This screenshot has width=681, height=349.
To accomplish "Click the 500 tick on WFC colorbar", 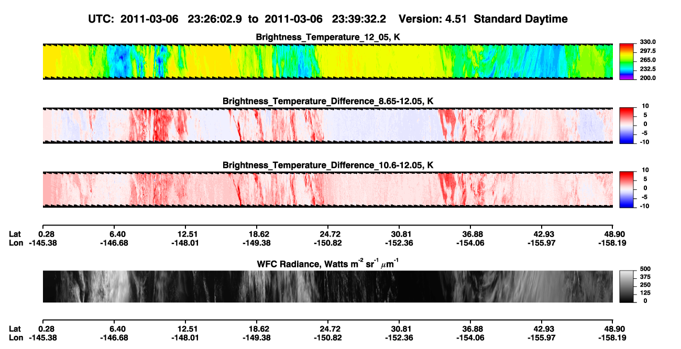I will click(x=645, y=269).
